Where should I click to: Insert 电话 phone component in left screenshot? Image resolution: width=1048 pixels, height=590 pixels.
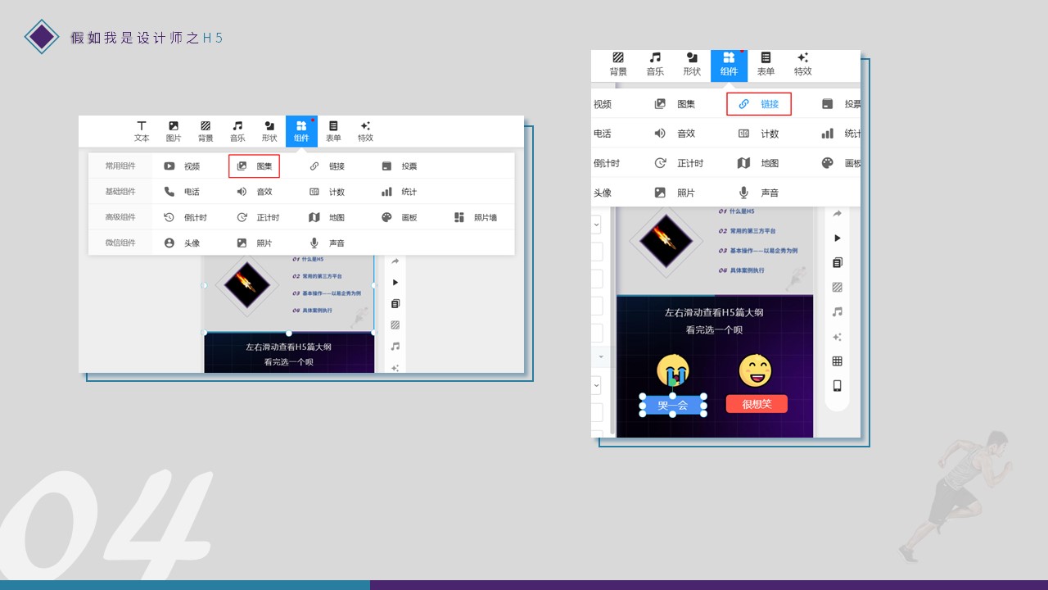pos(182,192)
